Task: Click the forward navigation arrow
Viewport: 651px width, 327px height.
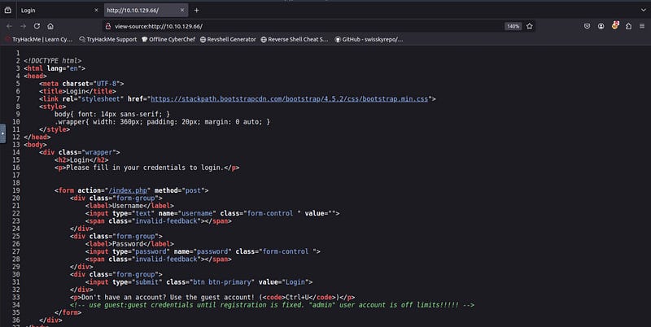Action: click(23, 26)
